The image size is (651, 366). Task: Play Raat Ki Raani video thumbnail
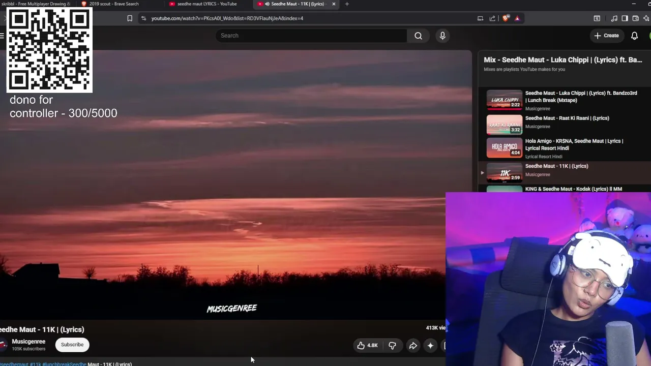pyautogui.click(x=505, y=125)
